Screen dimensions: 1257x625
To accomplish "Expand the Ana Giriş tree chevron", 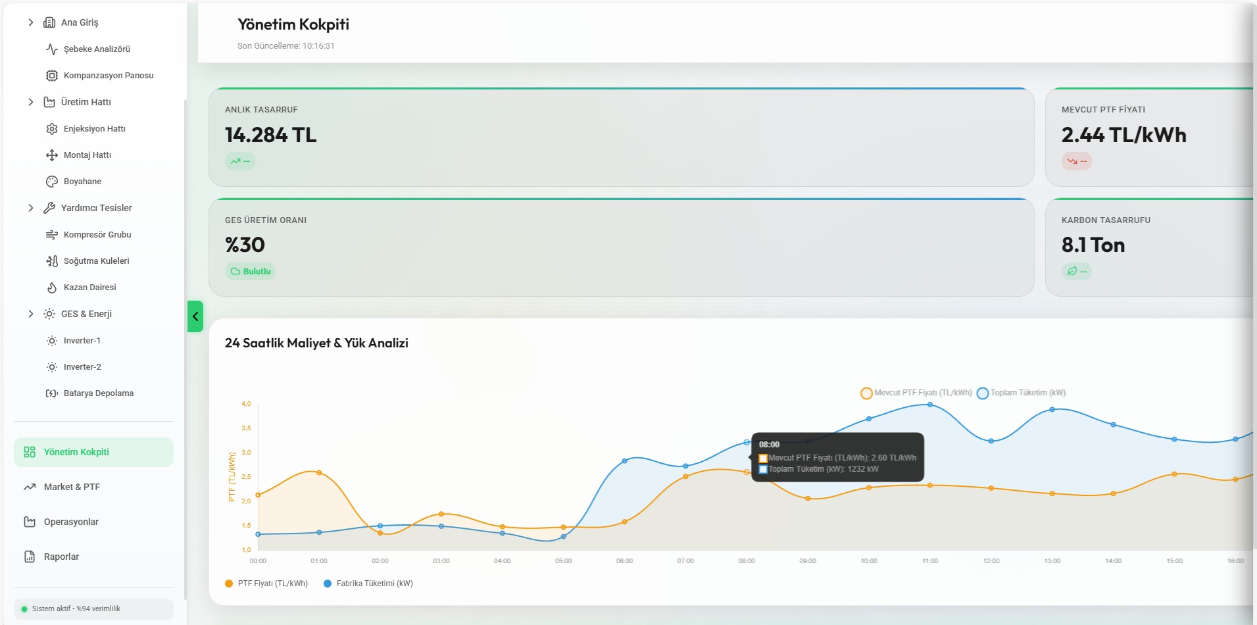I will (x=30, y=22).
